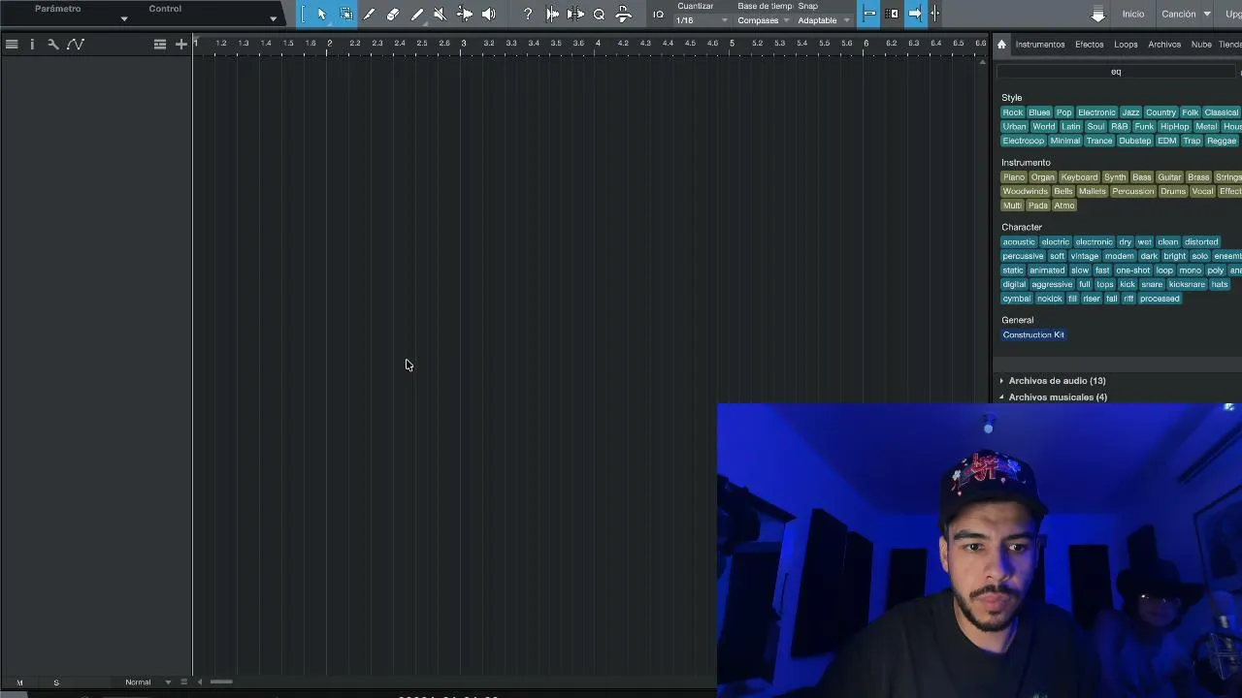
Task: Select the Paint (pencil) tool
Action: point(417,15)
